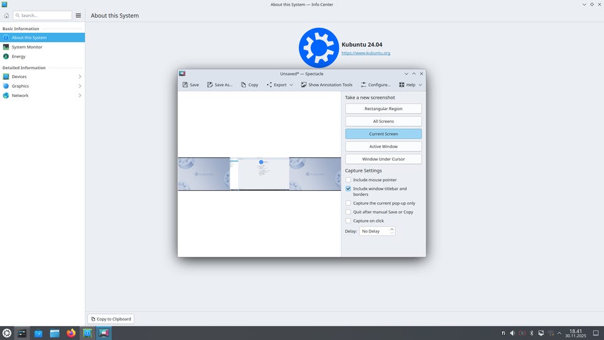The height and width of the screenshot is (340, 604).
Task: Check Quit after manual Save or Copy
Action: tap(348, 212)
